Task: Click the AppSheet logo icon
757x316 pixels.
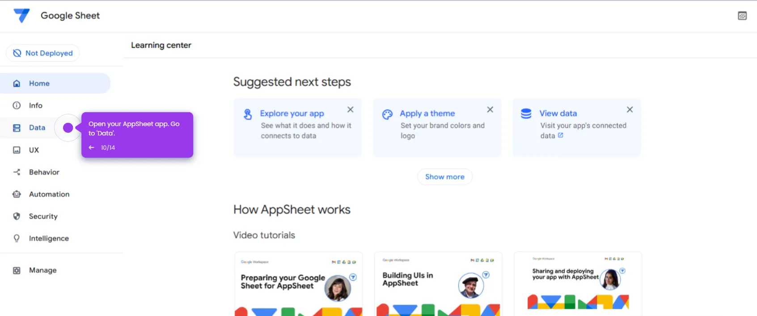Action: [x=21, y=16]
